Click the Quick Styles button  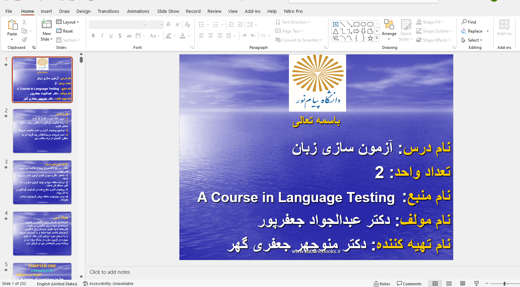tap(406, 30)
